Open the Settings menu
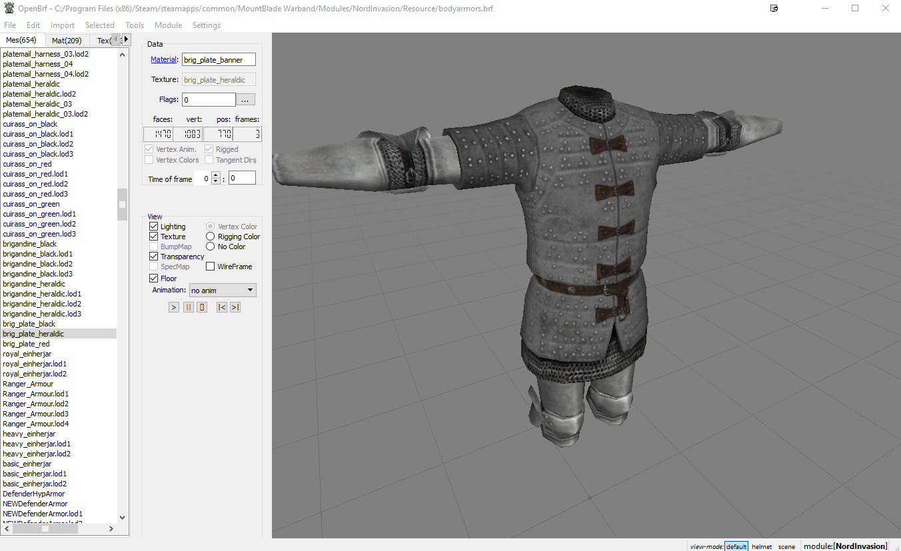The height and width of the screenshot is (551, 901). coord(207,25)
